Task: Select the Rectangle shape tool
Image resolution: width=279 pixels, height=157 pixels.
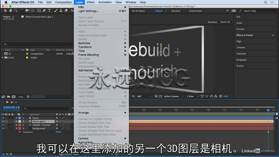Action: point(39,11)
